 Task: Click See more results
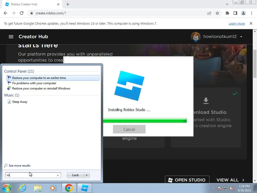pos(20,165)
